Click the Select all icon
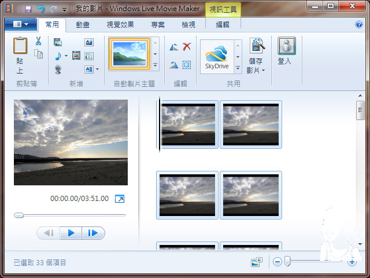 point(187,65)
